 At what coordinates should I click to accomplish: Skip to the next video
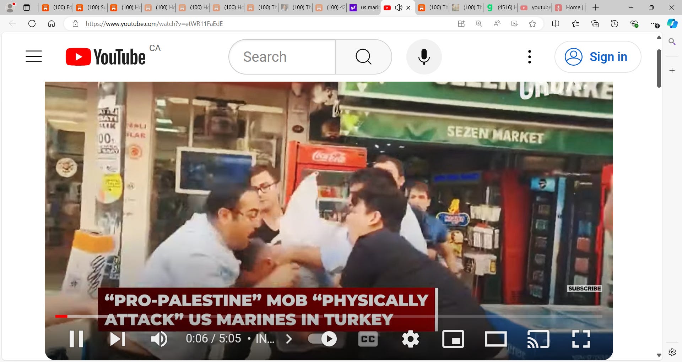point(117,339)
